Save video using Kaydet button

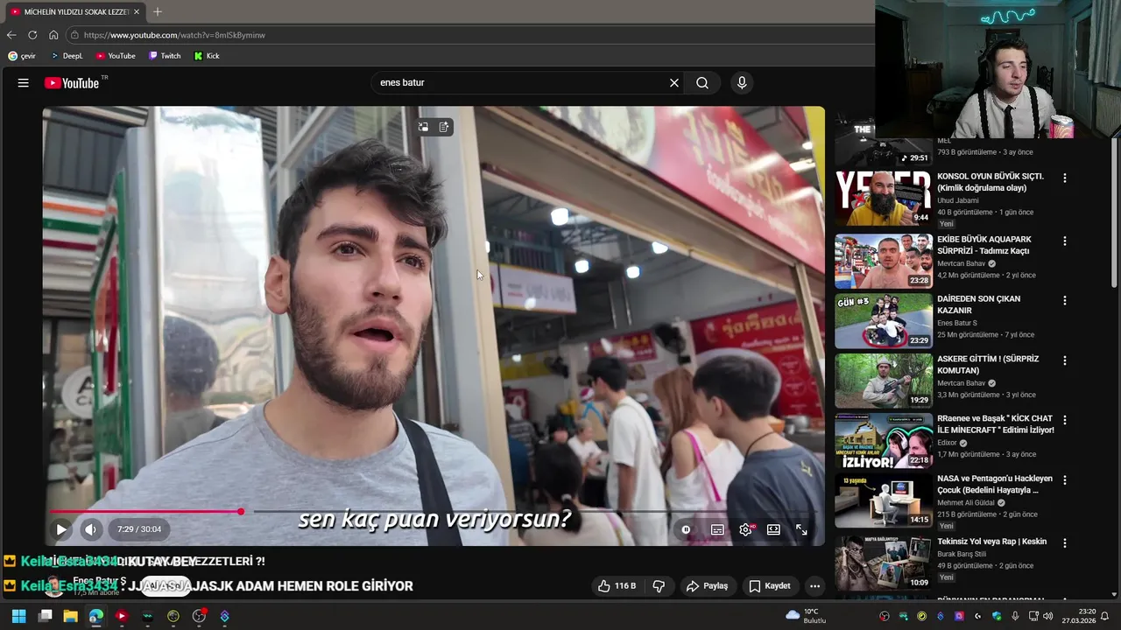(770, 586)
